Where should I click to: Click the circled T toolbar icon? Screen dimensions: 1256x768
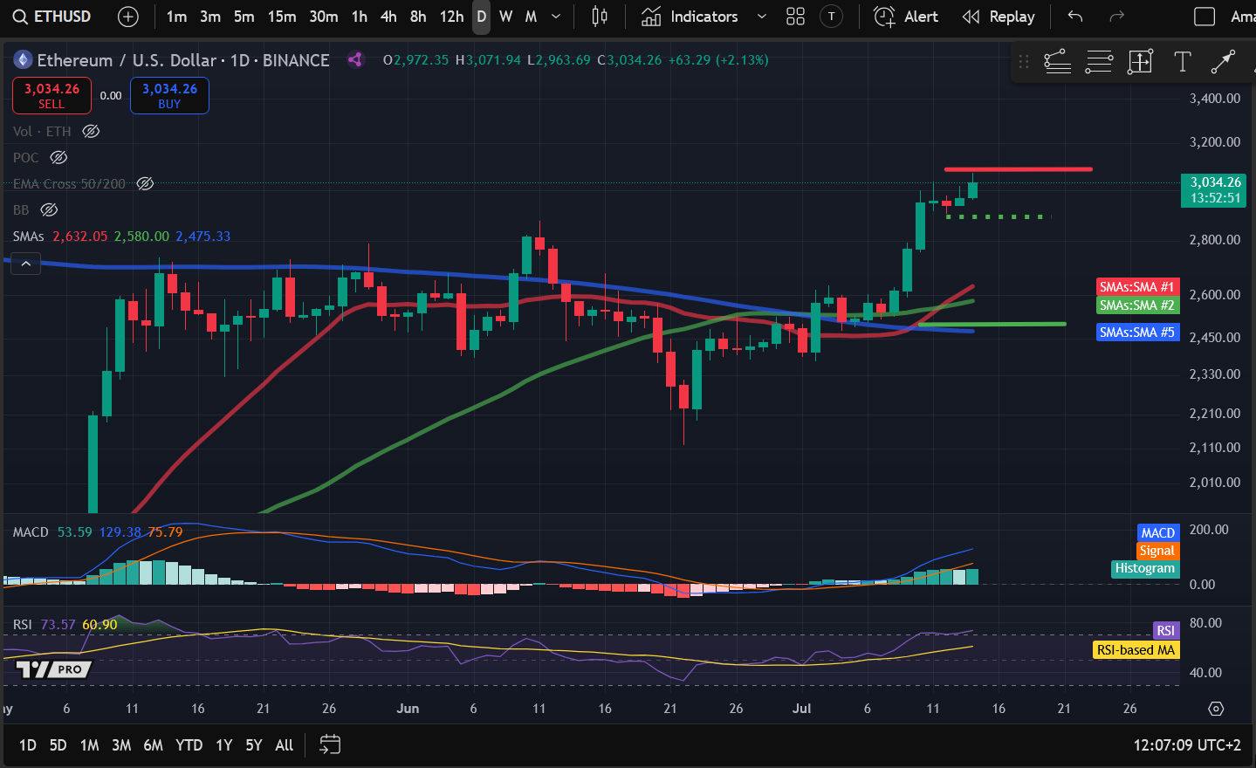(832, 17)
